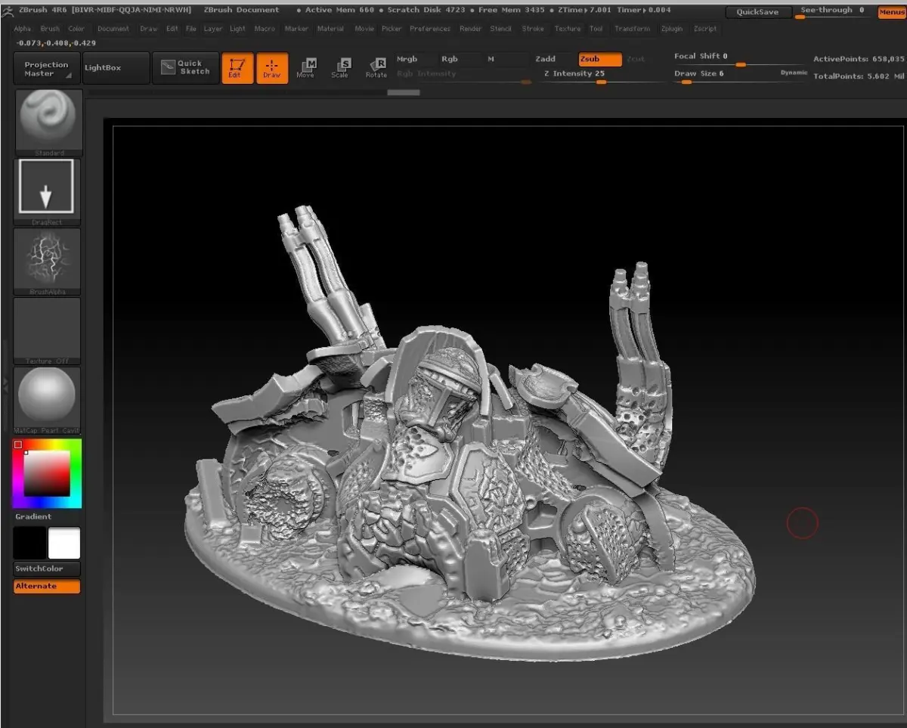Open the Draw menu
Viewport: 907px width, 728px height.
(x=149, y=29)
